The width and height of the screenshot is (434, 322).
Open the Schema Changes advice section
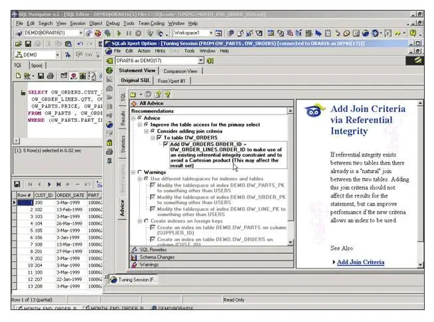point(212,257)
